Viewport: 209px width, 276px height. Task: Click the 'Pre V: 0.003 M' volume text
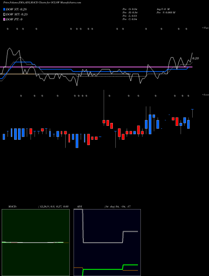166,13
